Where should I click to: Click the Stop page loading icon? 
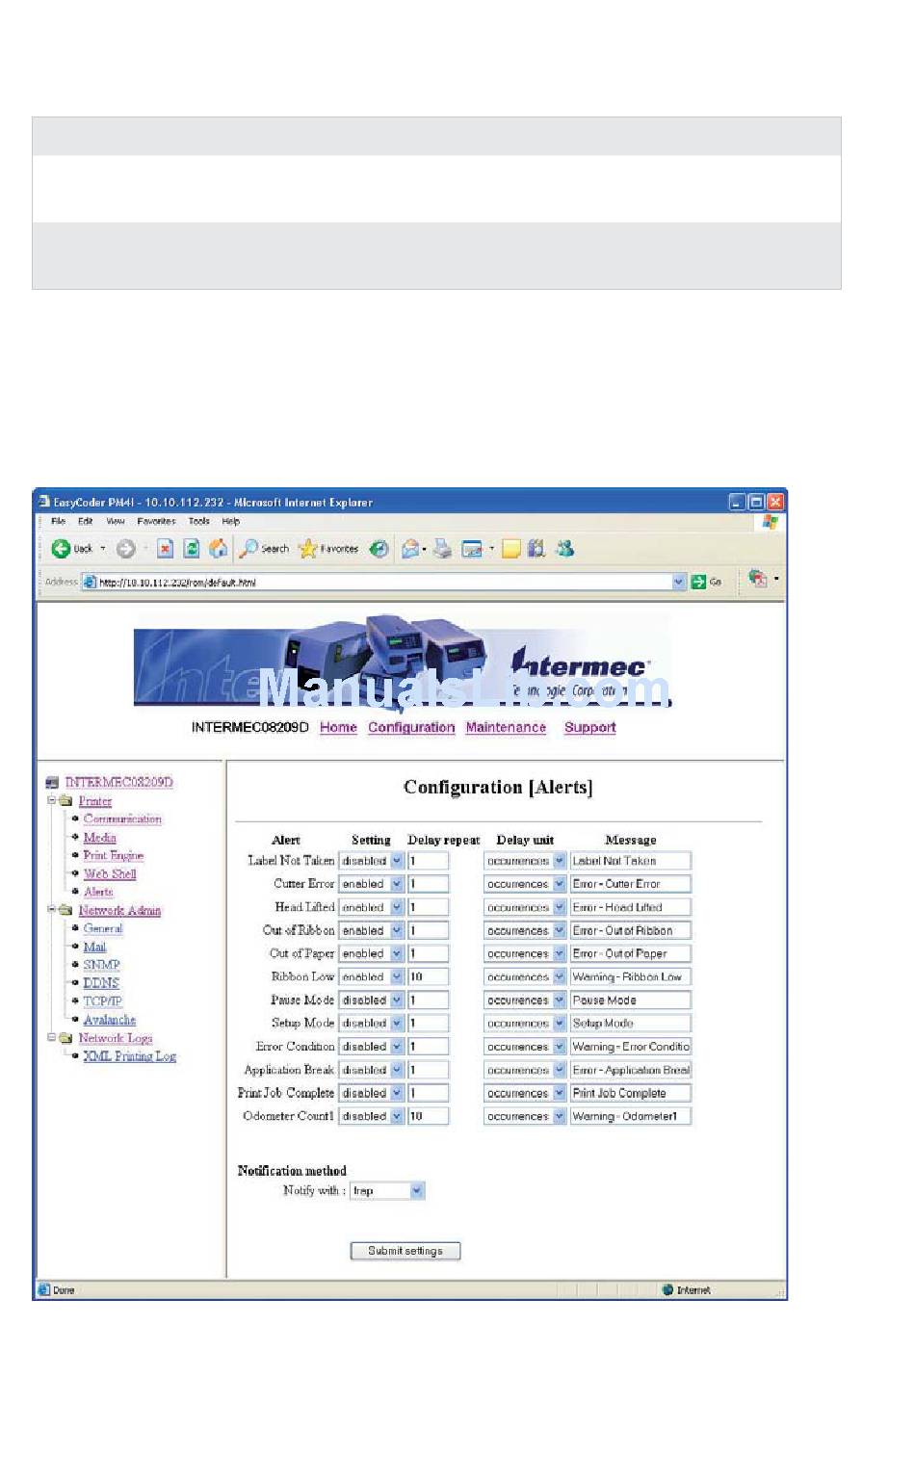[165, 548]
